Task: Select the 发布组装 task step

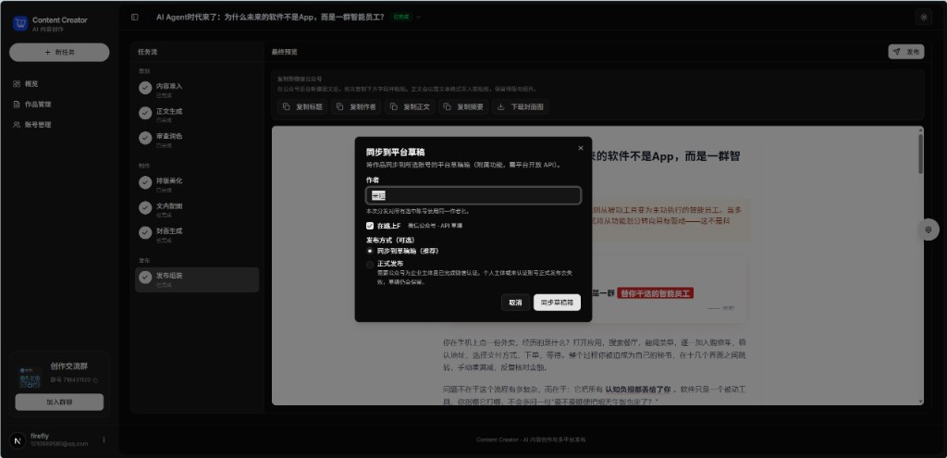Action: [x=197, y=279]
